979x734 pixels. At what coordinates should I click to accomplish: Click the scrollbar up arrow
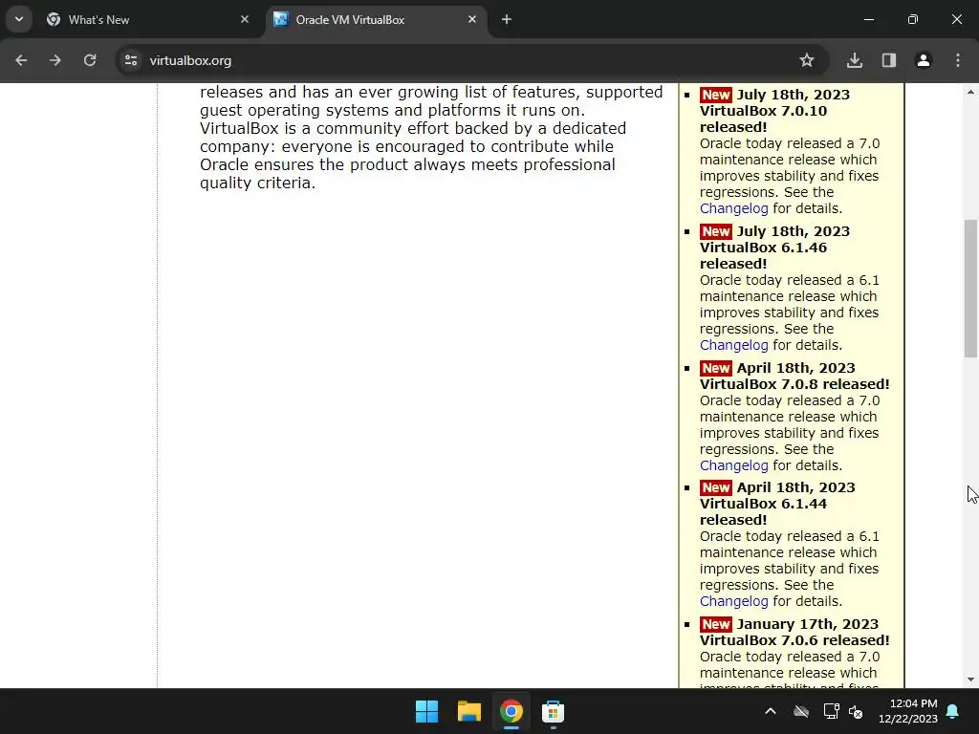click(x=970, y=92)
